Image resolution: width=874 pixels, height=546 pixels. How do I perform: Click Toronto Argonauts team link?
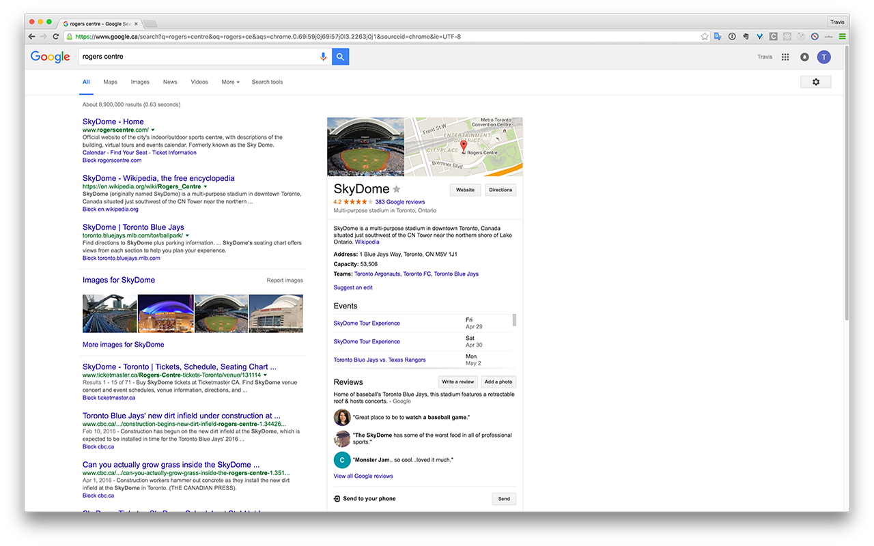377,274
